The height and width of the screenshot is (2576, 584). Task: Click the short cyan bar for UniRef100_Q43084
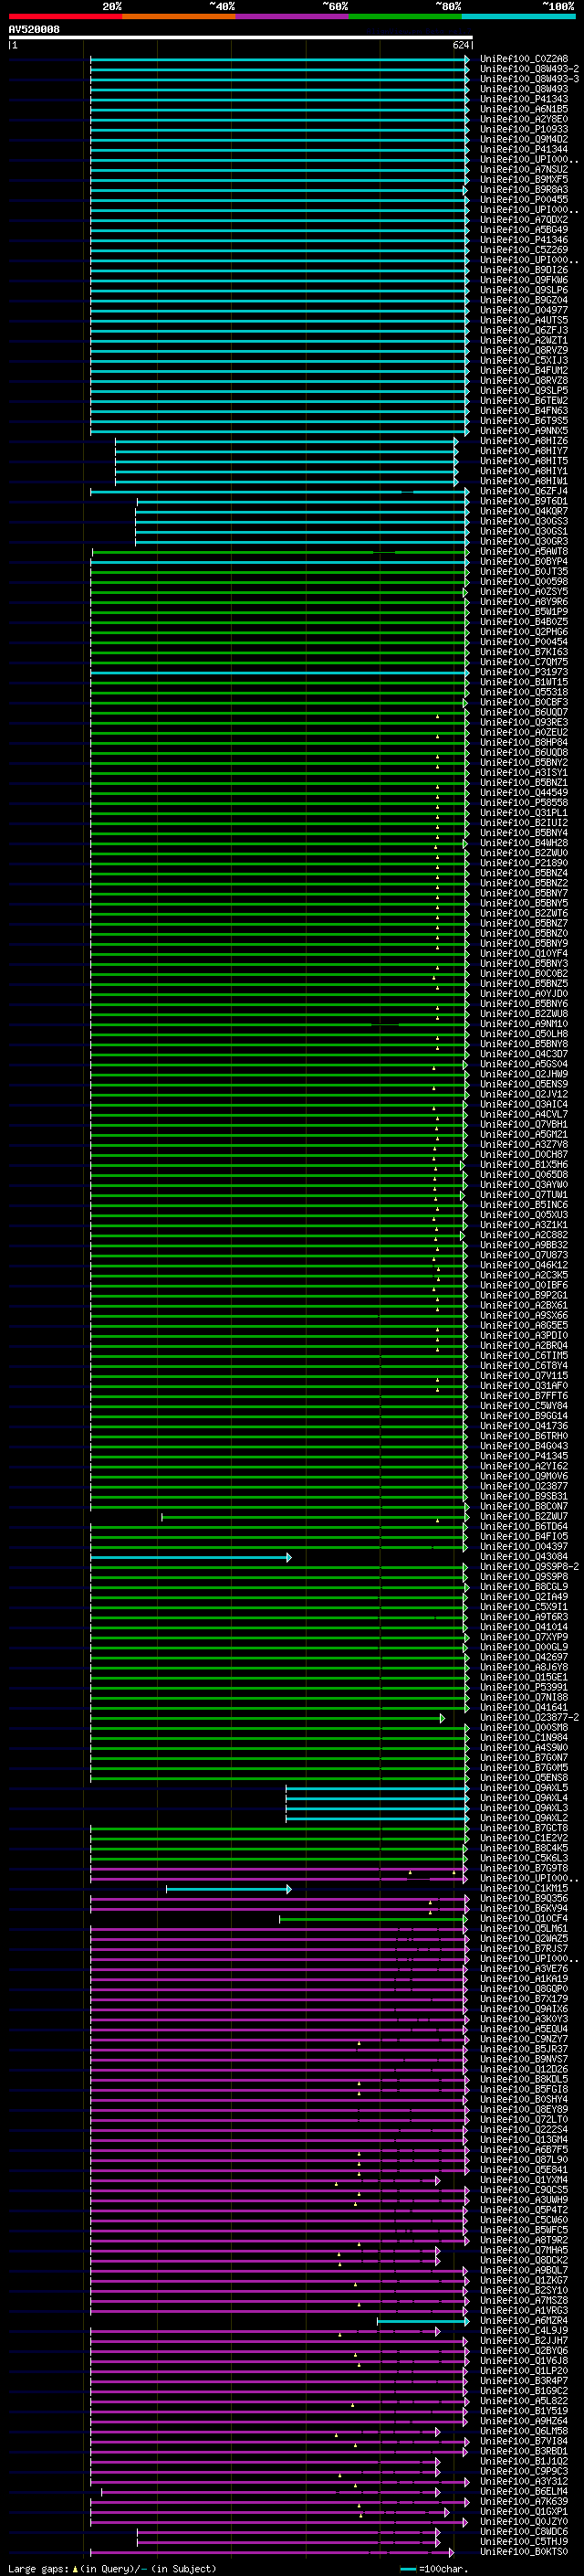point(191,1557)
